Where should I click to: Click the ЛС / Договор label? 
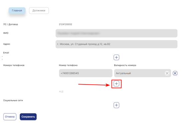[x=11, y=24]
